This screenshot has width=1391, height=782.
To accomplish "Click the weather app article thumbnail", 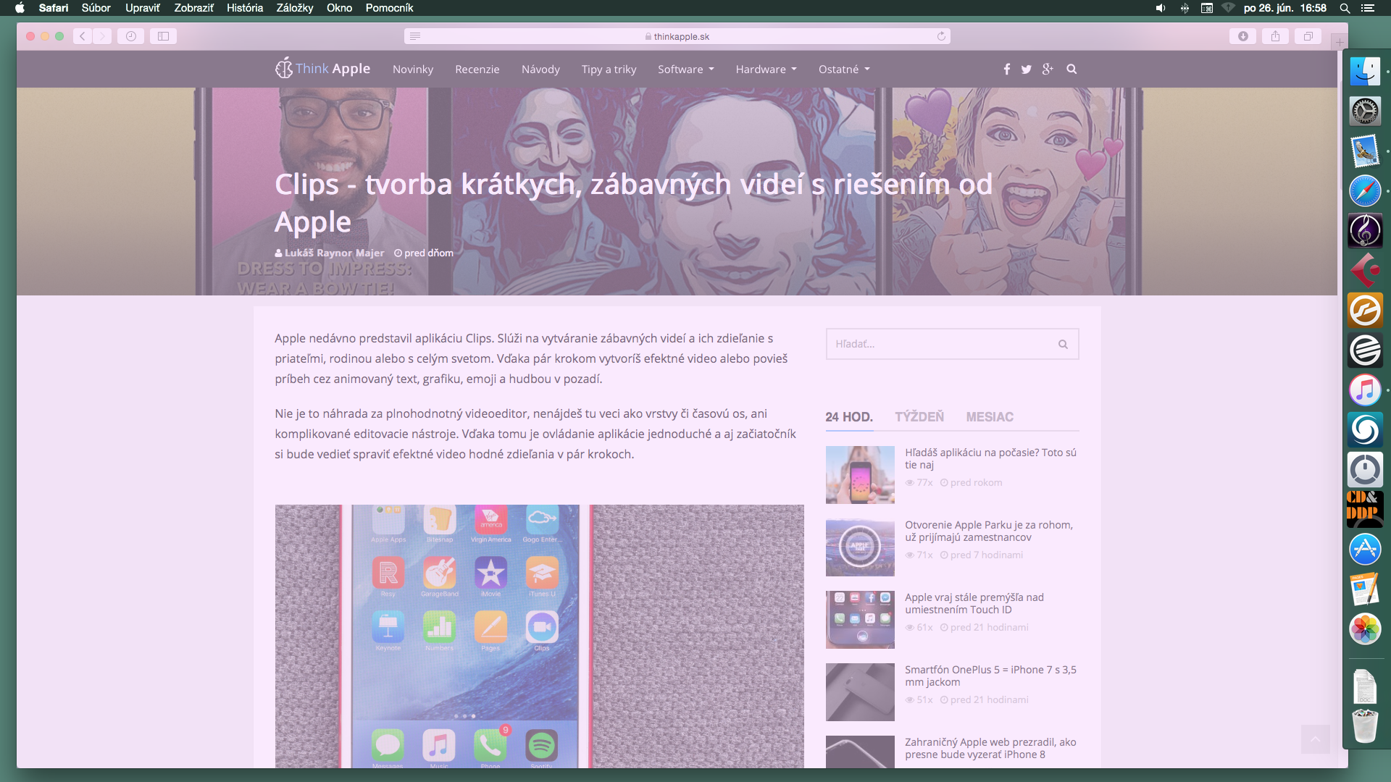I will pos(860,475).
